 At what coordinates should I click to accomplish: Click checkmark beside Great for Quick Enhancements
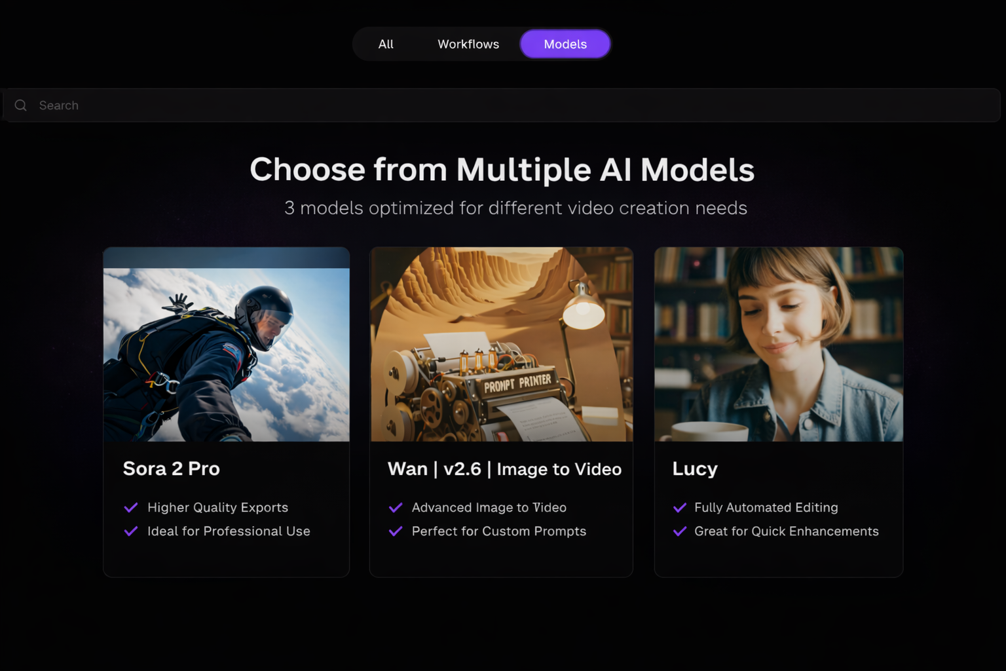point(680,531)
